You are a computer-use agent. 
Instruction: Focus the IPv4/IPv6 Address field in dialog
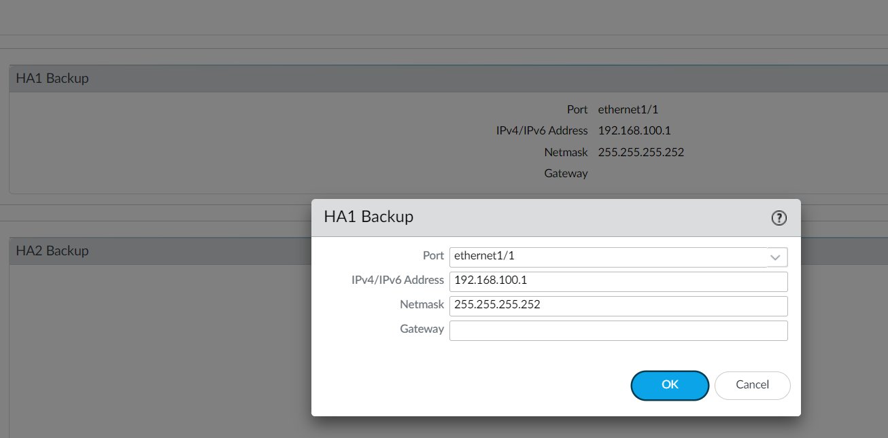tap(617, 281)
